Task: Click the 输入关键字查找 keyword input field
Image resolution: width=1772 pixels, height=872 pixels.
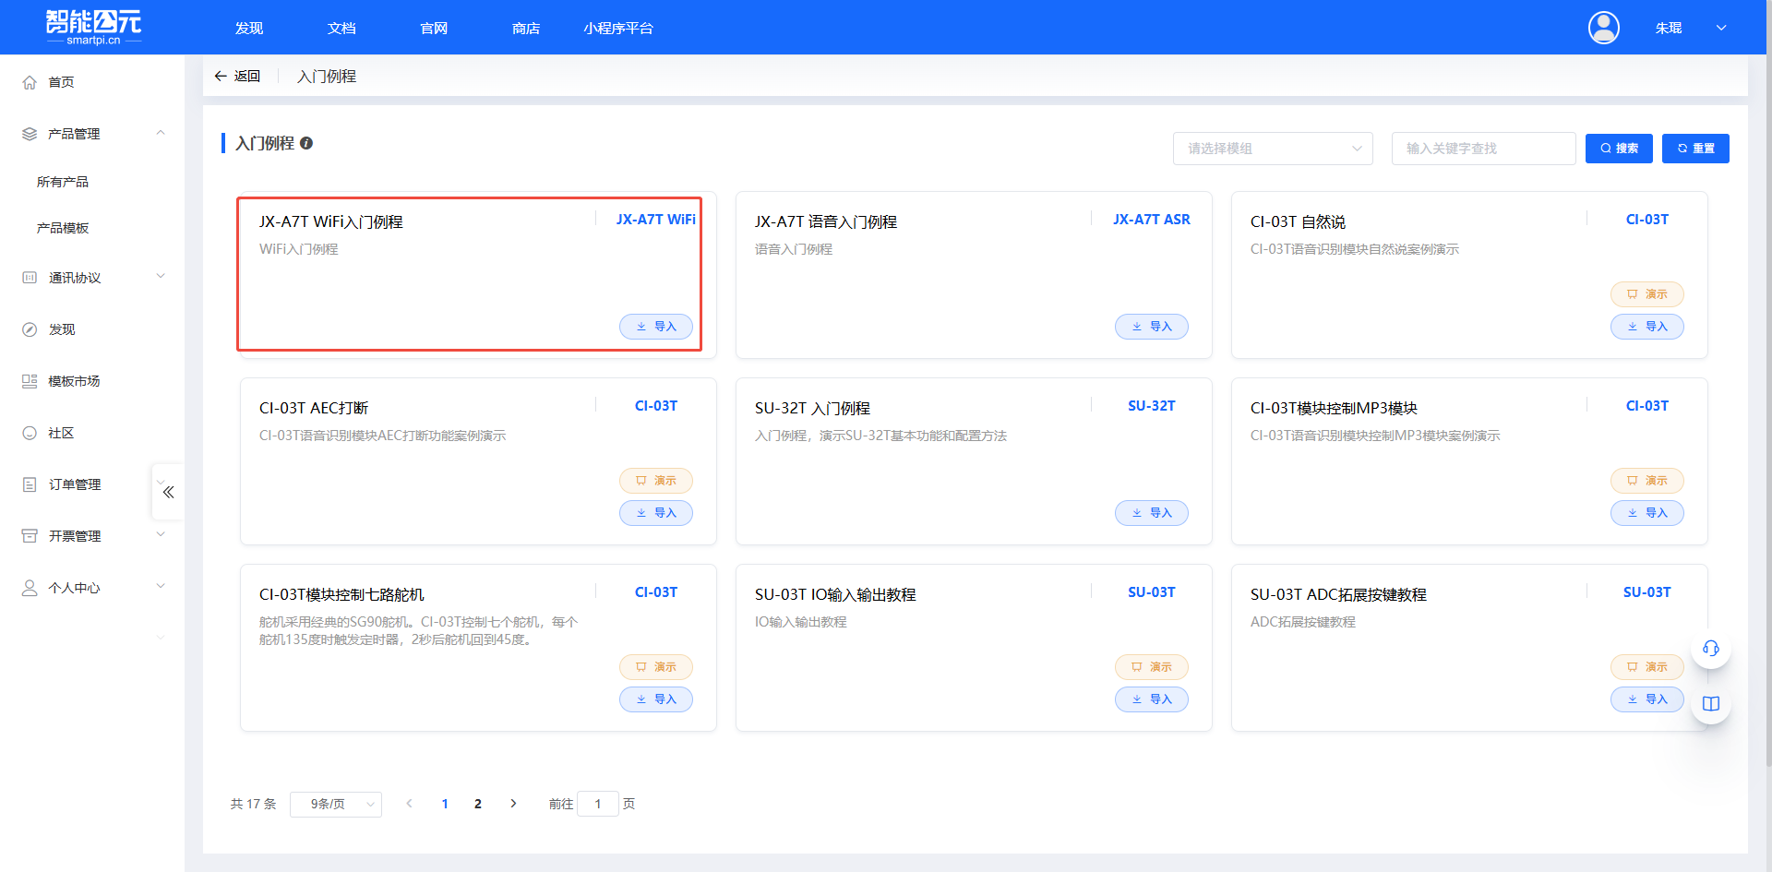Action: point(1482,149)
